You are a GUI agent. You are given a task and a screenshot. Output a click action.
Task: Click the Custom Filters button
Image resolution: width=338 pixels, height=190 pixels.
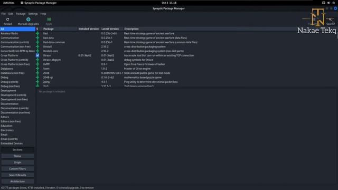point(17,169)
